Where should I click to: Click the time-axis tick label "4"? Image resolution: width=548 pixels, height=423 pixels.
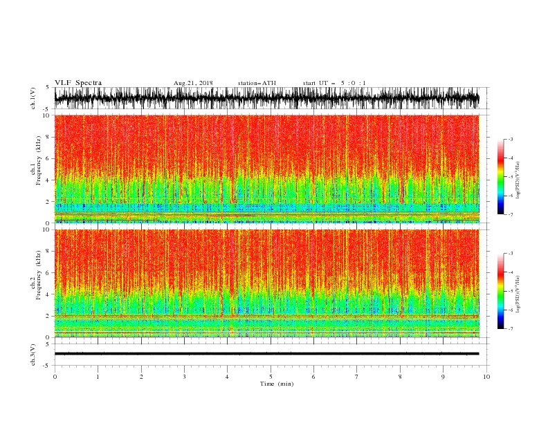(x=227, y=377)
